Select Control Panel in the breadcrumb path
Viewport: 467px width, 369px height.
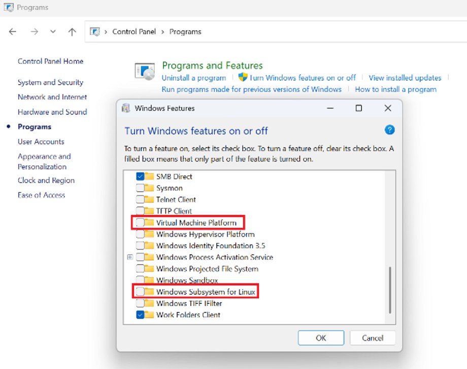pyautogui.click(x=134, y=31)
